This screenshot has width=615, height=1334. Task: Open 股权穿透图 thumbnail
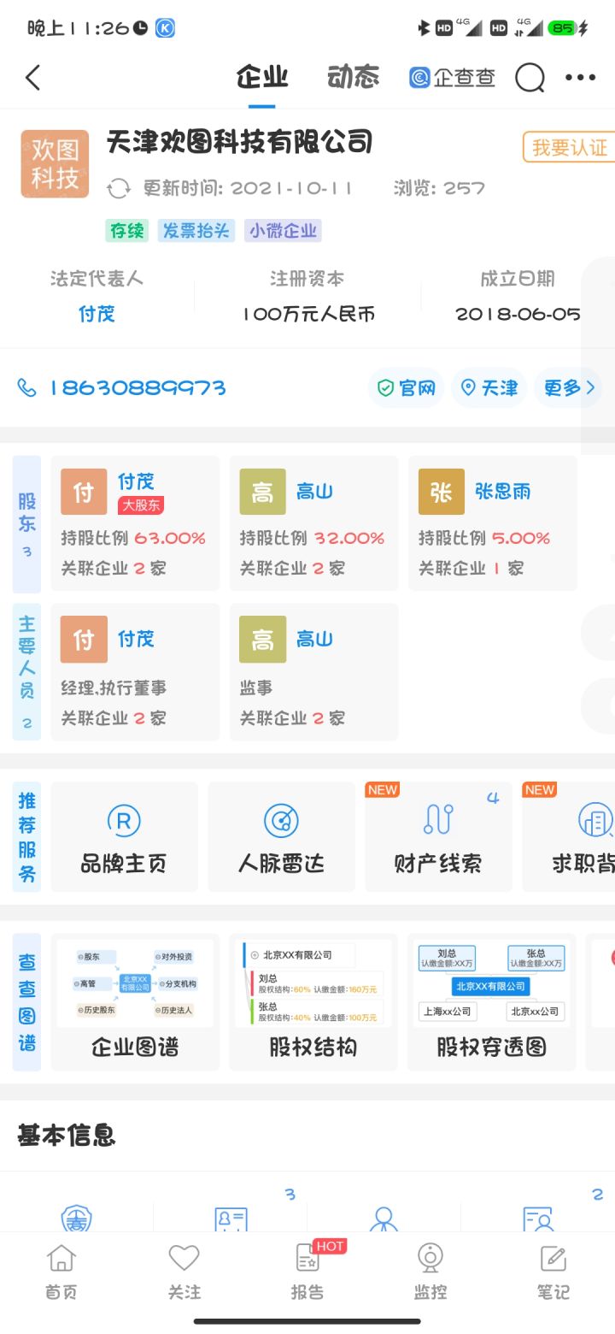[x=492, y=1002]
